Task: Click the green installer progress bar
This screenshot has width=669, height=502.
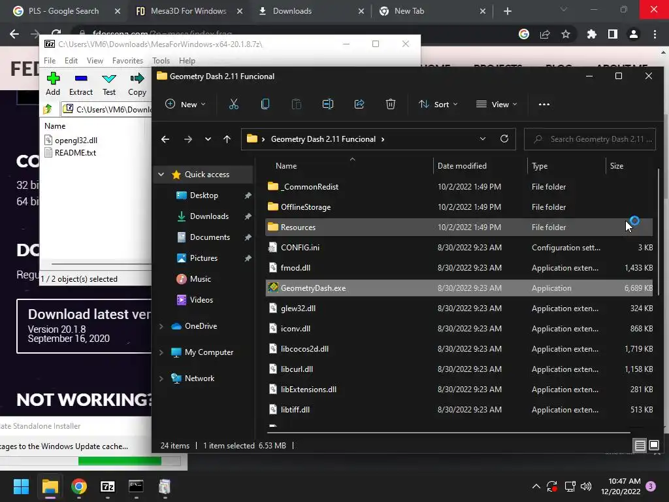Action: tap(120, 461)
